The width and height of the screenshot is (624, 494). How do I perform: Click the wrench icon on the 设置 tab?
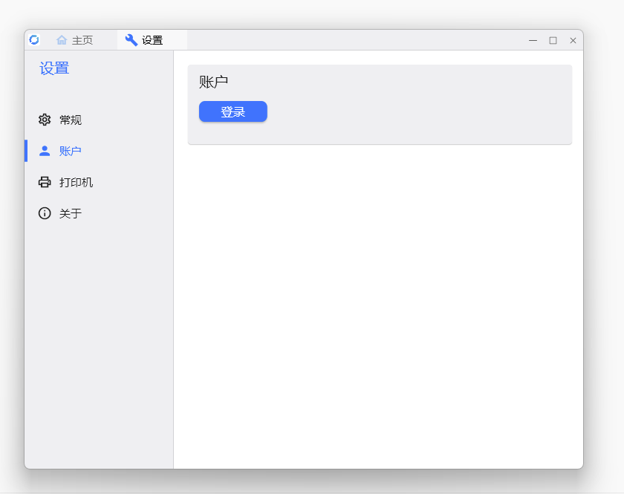(131, 40)
